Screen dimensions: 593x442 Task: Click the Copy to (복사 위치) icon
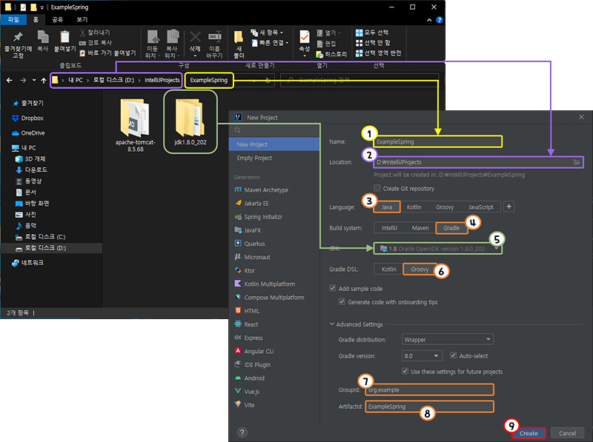[x=173, y=37]
